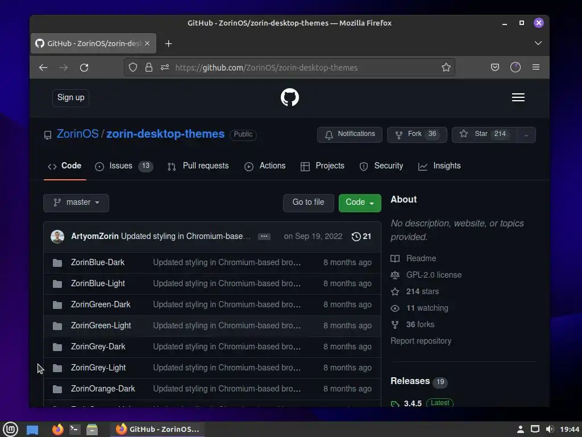Switch to the Insights tab
582x437 pixels.
click(x=439, y=166)
